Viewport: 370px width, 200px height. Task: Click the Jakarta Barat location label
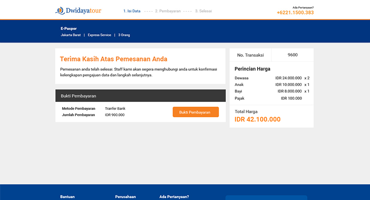point(71,35)
